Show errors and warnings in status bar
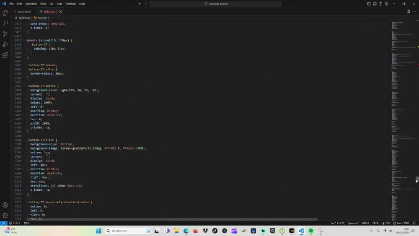The width and height of the screenshot is (419, 236). pyautogui.click(x=15, y=223)
